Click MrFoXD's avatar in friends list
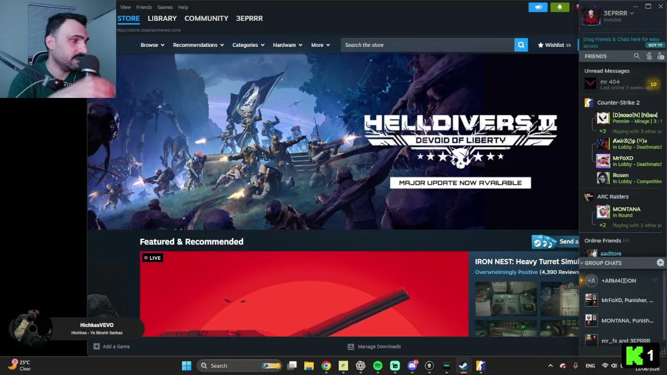This screenshot has width=667, height=375. tap(603, 161)
